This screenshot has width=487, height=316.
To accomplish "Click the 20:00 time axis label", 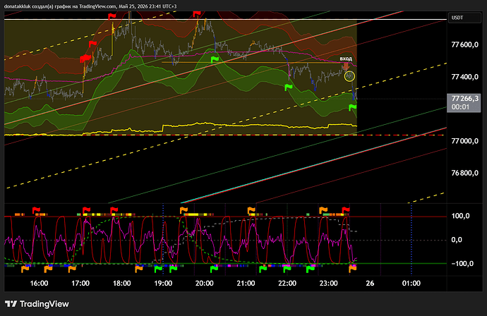I will point(205,283).
